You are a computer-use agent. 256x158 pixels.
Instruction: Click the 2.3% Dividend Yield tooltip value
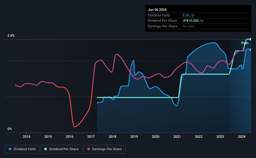[186, 15]
